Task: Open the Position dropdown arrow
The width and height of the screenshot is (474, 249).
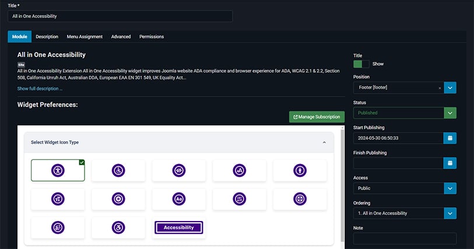Action: pos(450,88)
